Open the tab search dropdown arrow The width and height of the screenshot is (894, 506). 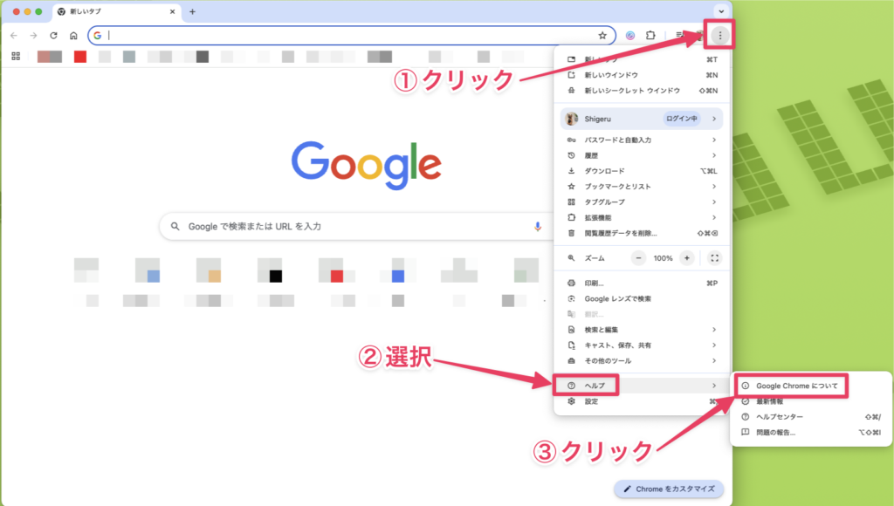(x=721, y=11)
